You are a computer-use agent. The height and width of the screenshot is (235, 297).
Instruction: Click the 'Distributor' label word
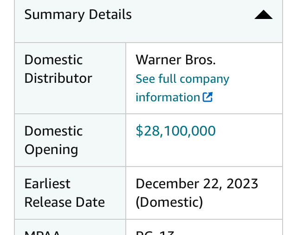pyautogui.click(x=58, y=78)
